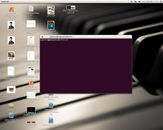Select the DealerApplication.pdf icon

tap(31, 41)
